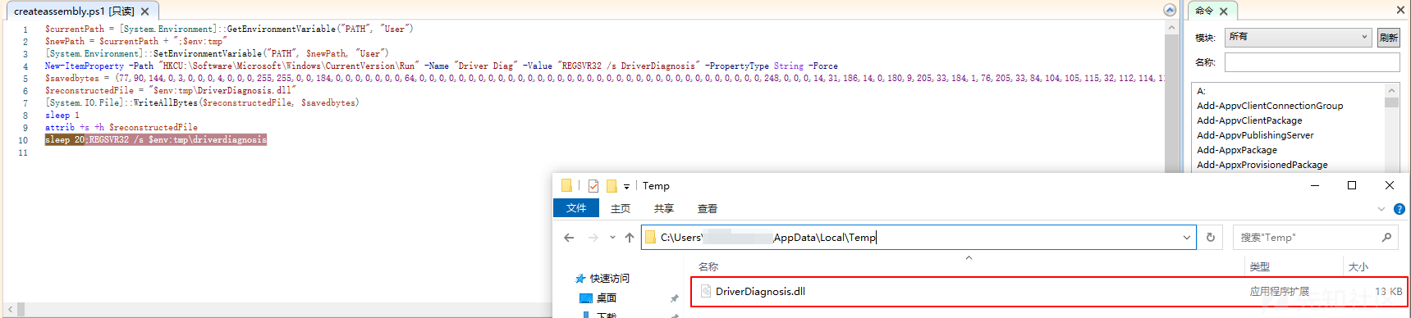Collapse the script pane with the round arrow
1411x318 pixels.
pyautogui.click(x=1170, y=10)
